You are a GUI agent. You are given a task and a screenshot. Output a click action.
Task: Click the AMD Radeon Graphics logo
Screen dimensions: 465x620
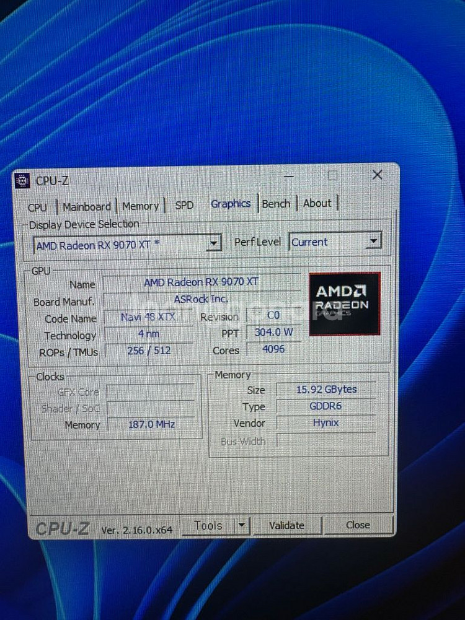[345, 303]
